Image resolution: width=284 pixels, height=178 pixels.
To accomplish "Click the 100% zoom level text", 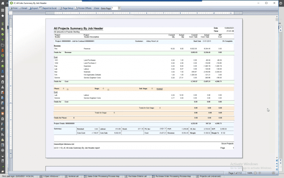I will [x=250, y=173].
